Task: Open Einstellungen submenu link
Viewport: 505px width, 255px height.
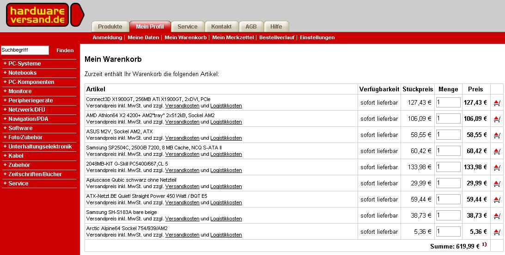Action: (x=317, y=38)
